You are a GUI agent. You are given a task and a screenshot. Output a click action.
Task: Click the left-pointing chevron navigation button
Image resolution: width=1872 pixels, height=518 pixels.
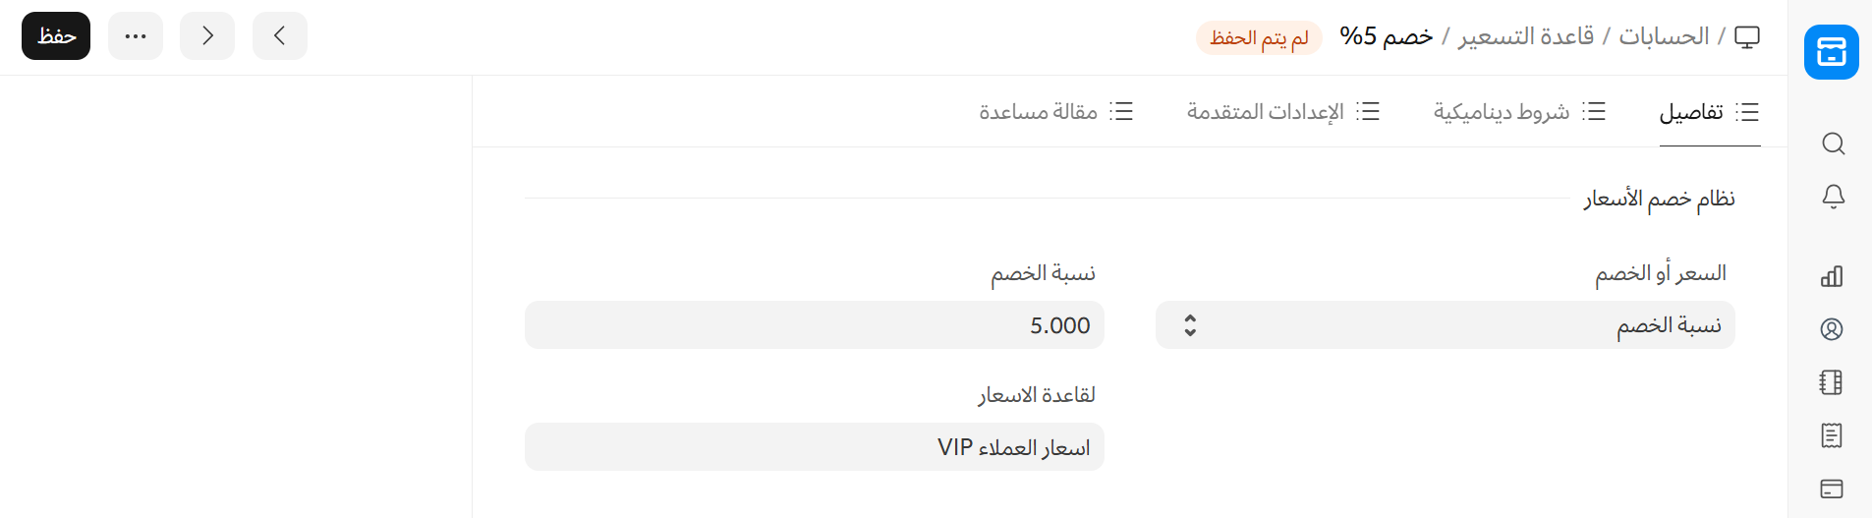tap(280, 36)
